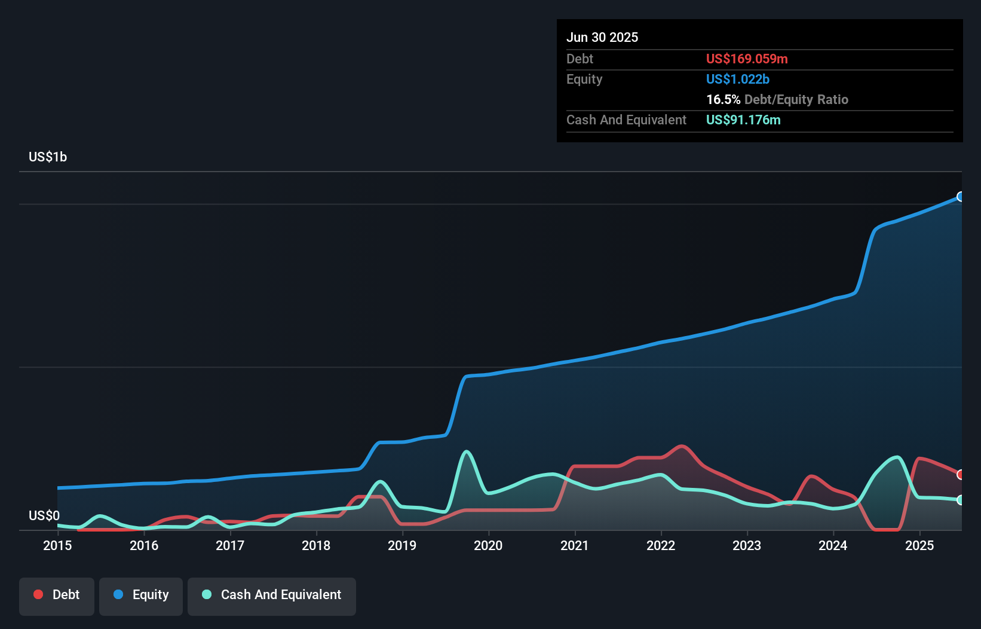Click the 16.5% Debt/Equity Ratio text

pos(777,100)
